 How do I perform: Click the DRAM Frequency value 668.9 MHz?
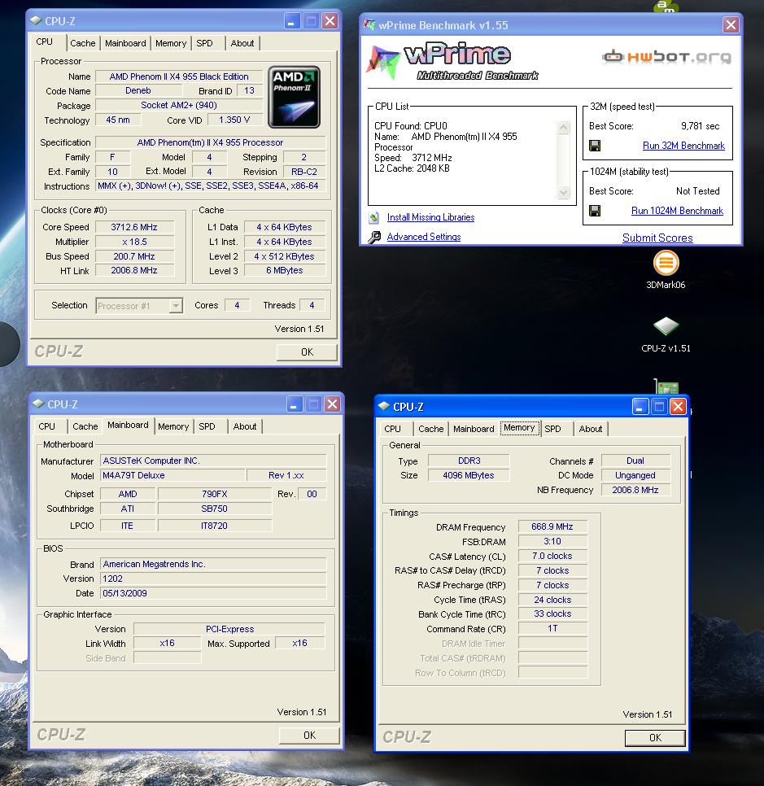pyautogui.click(x=552, y=526)
